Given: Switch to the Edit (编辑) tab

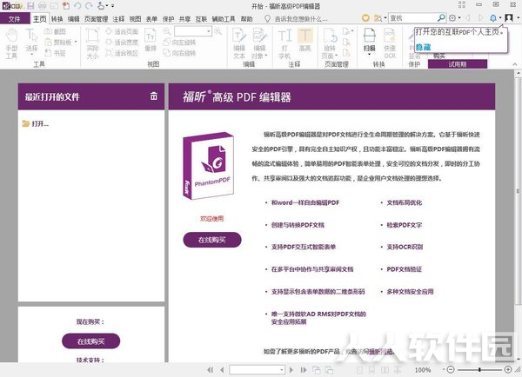Looking at the screenshot, I should pyautogui.click(x=74, y=19).
